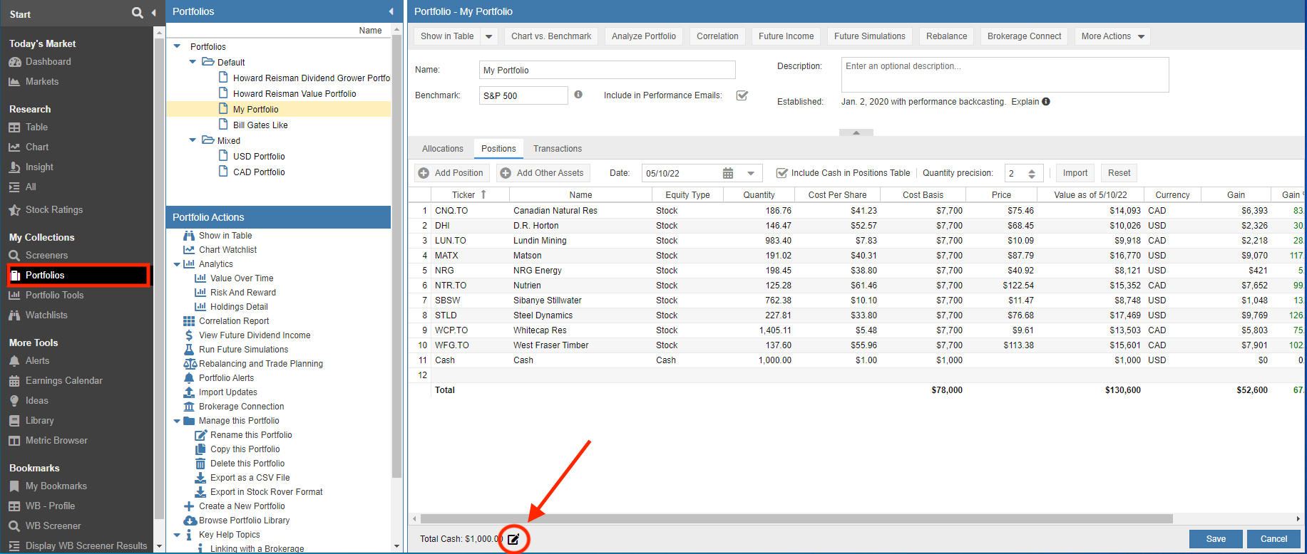Click Analyze Portfolio toolbar button
Viewport: 1307px width, 554px height.
[644, 36]
